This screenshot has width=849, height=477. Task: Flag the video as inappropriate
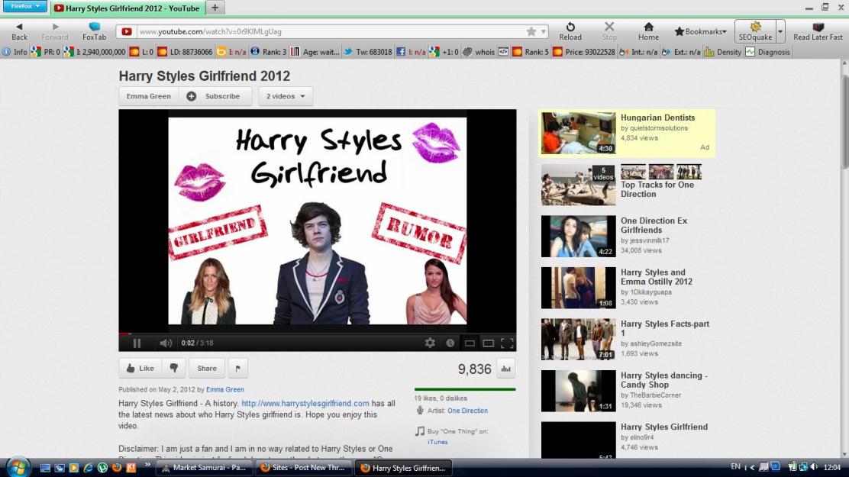pyautogui.click(x=237, y=368)
